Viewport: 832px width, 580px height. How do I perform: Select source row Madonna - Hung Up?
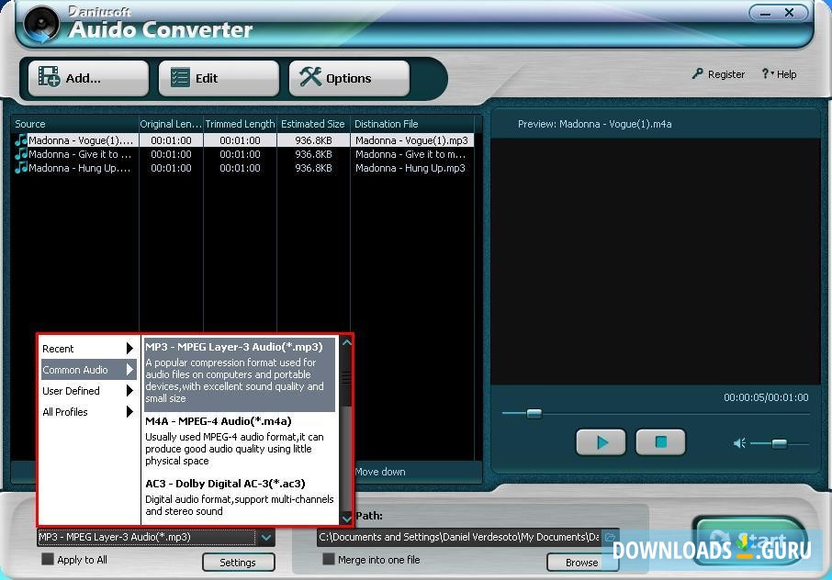(x=243, y=168)
